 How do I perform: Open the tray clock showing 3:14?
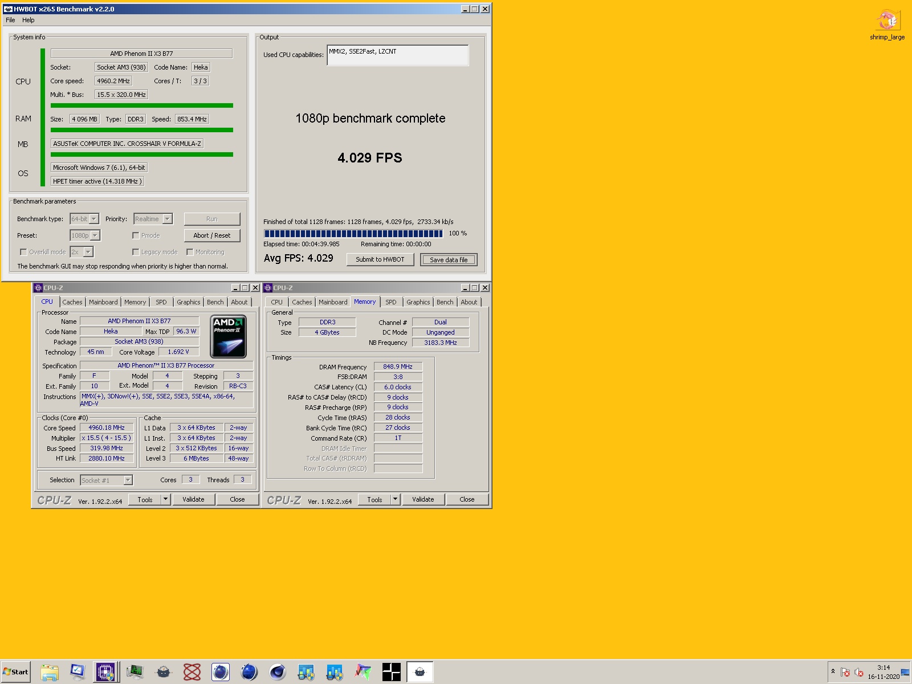coord(883,672)
